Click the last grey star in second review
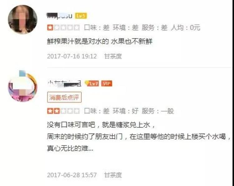Screen dimensions: 234x186 77,111
